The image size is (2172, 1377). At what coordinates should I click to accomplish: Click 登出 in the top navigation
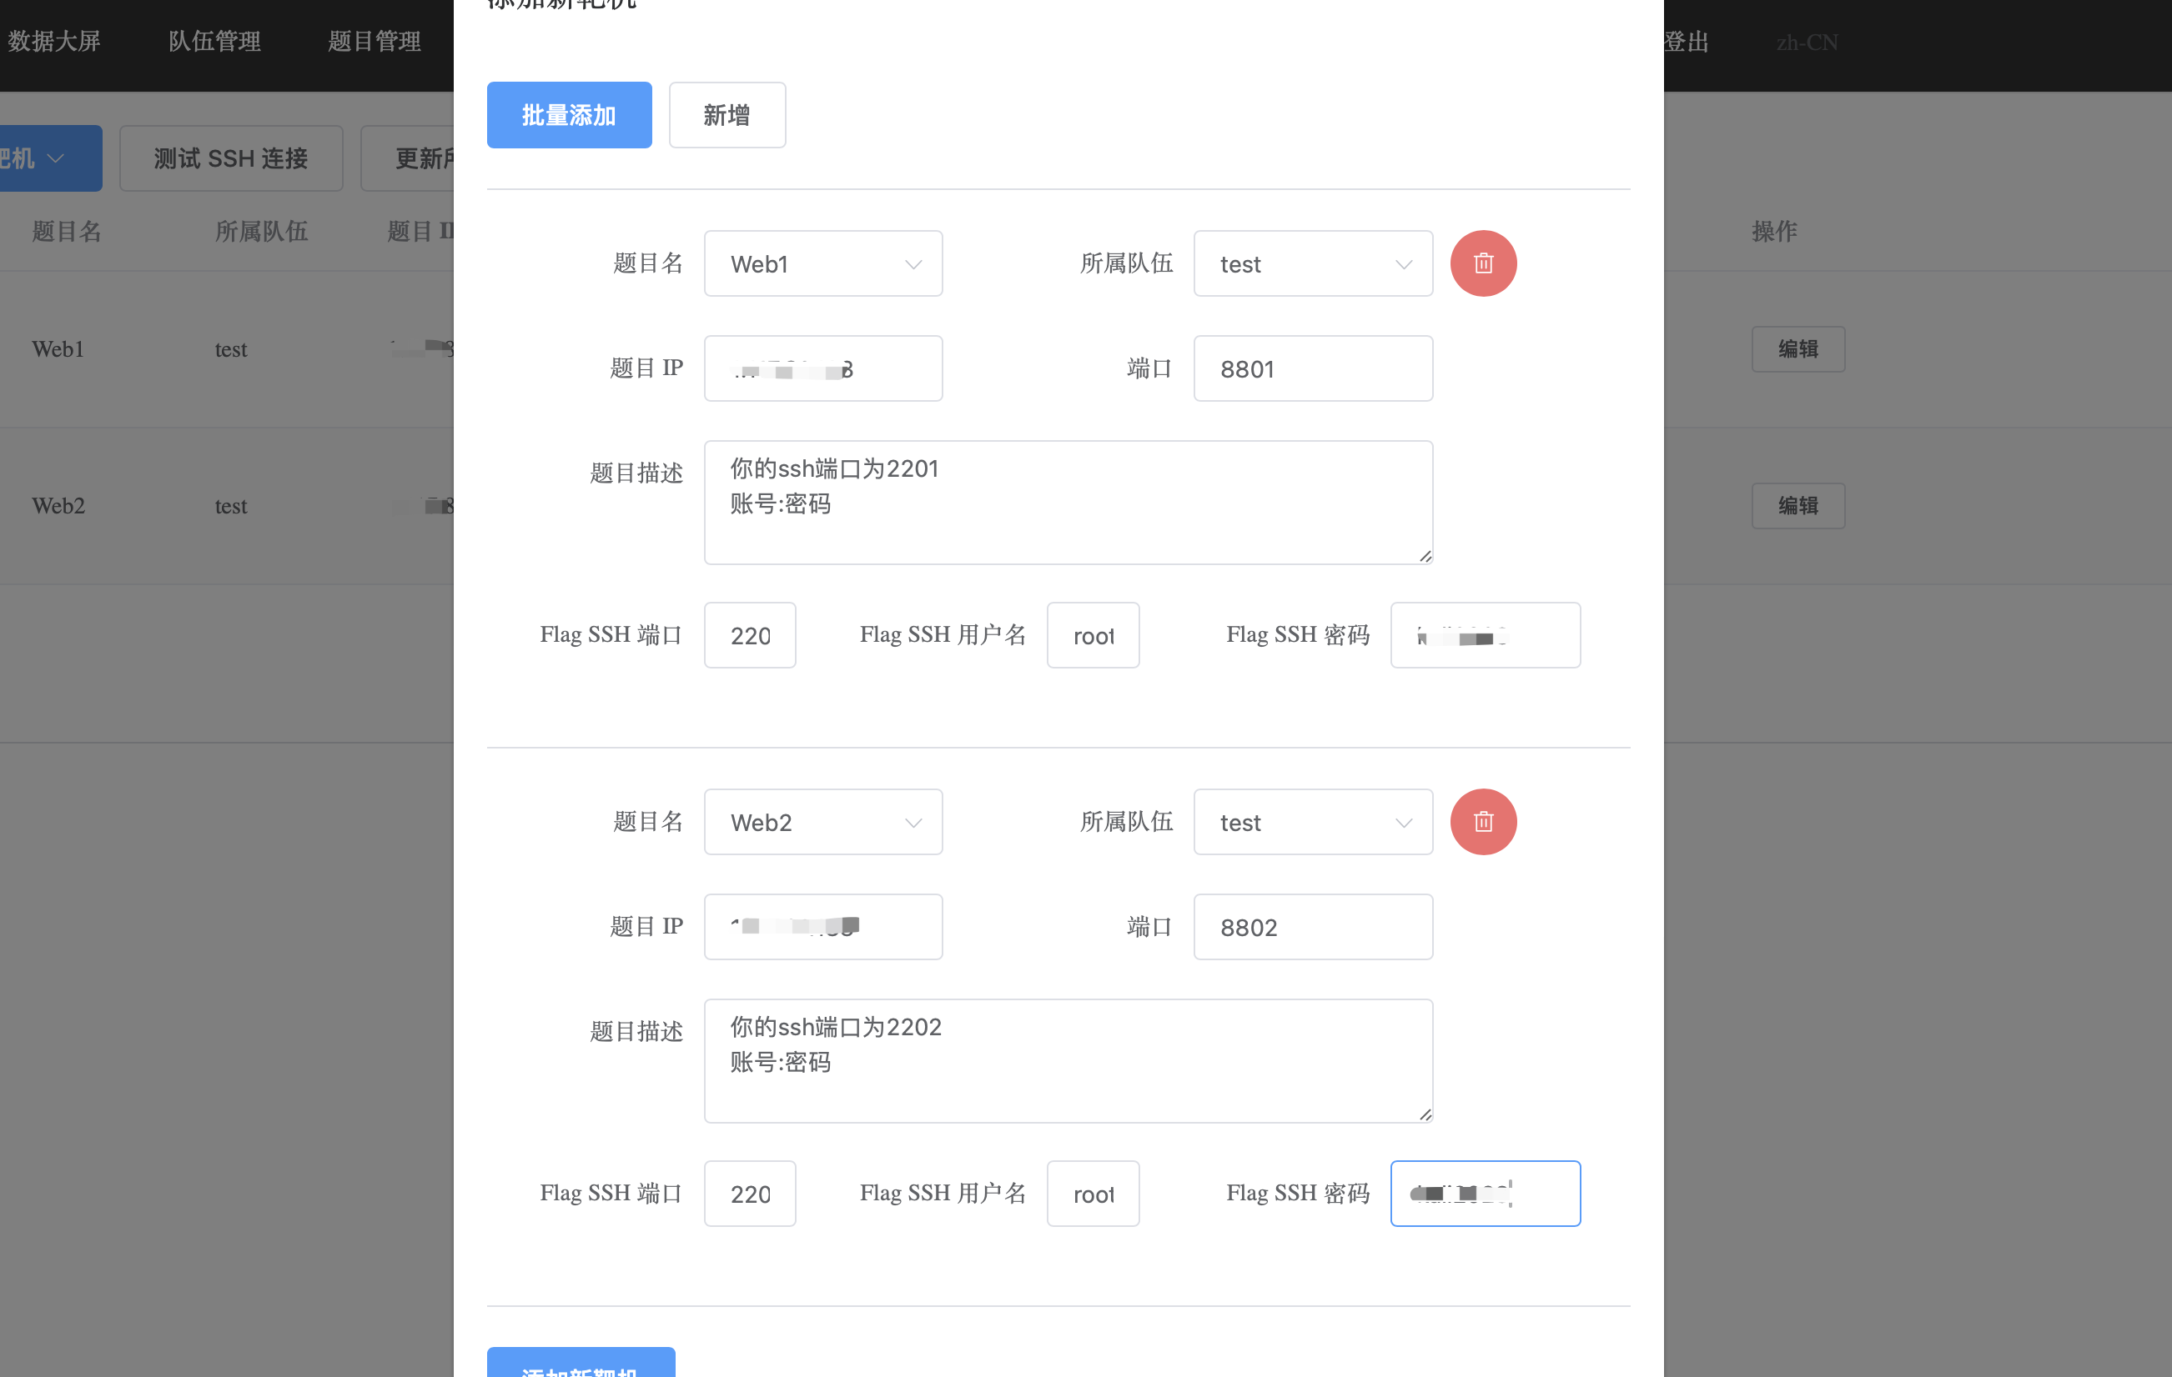1686,42
